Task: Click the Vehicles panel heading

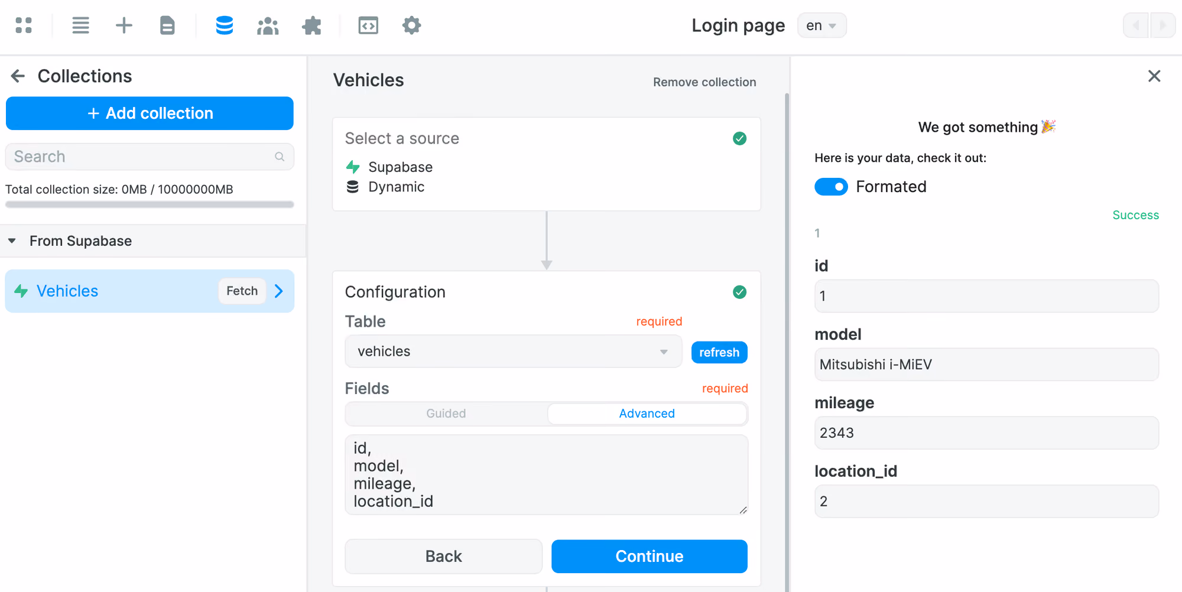Action: [x=369, y=80]
